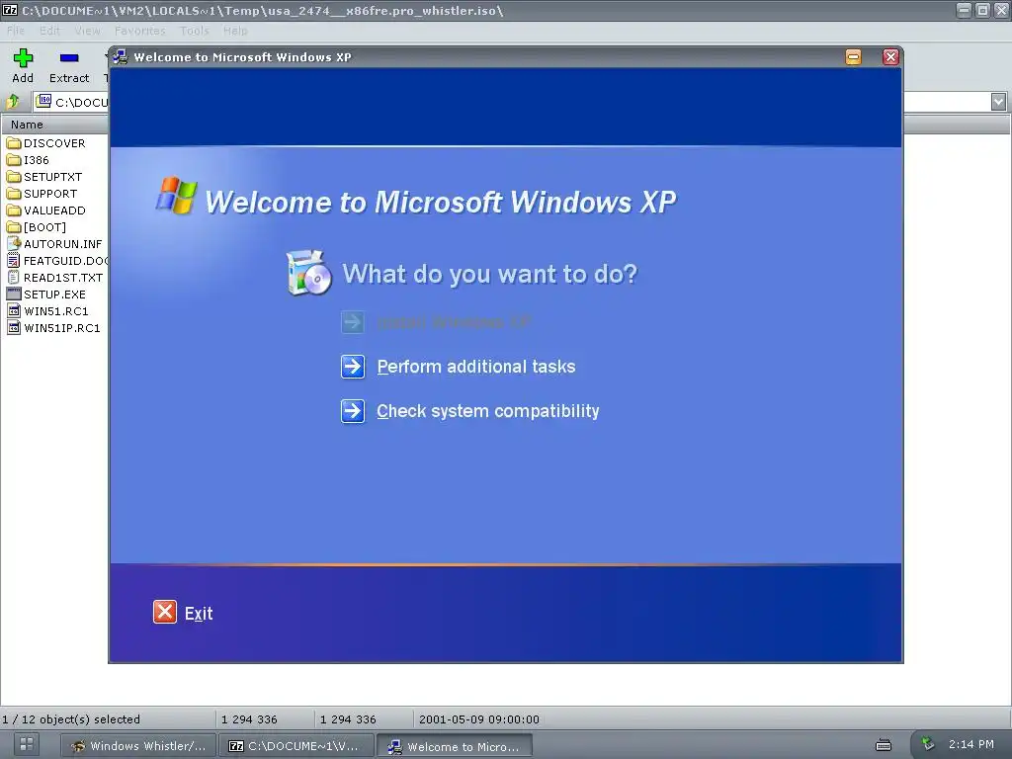Open the View menu in 7-Zip
The width and height of the screenshot is (1012, 759).
[87, 31]
